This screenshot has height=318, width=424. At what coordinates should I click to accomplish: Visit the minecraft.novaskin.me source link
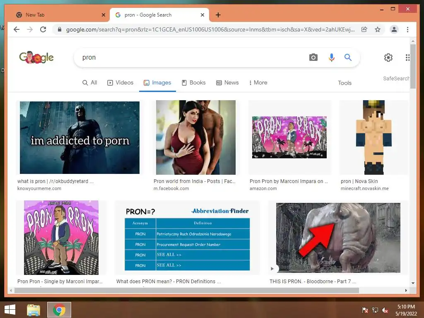[x=364, y=188]
